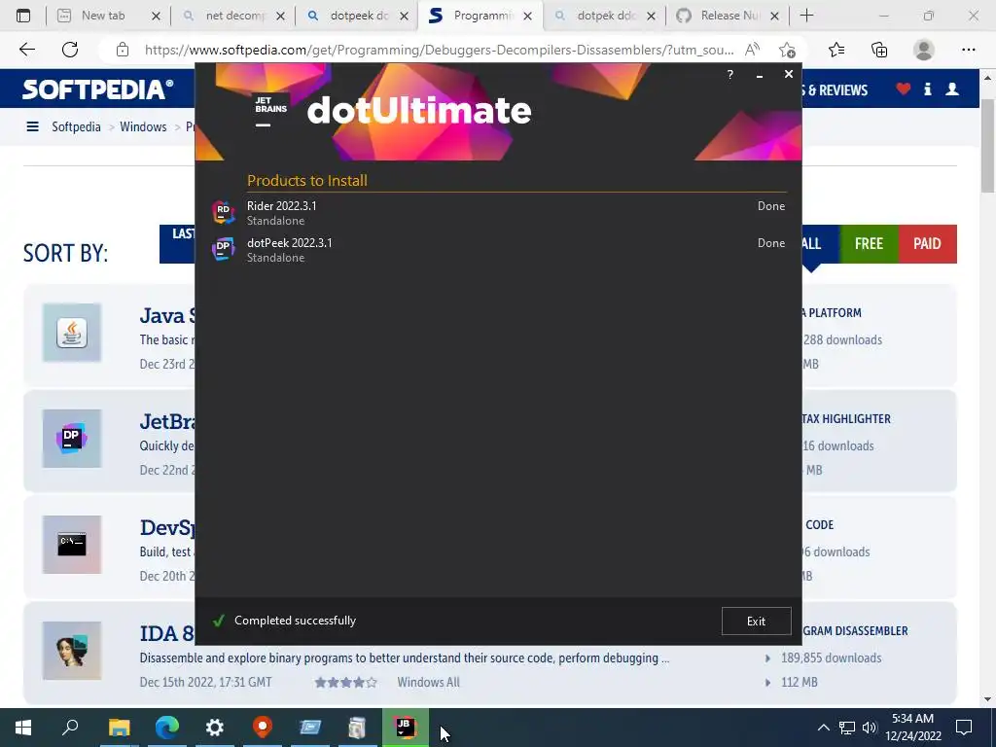
Task: Open the Softpedia hamburger menu
Action: [32, 127]
